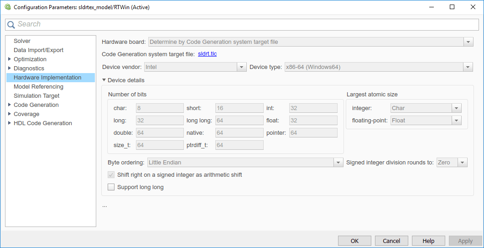Click the search magnifier icon

click(11, 25)
